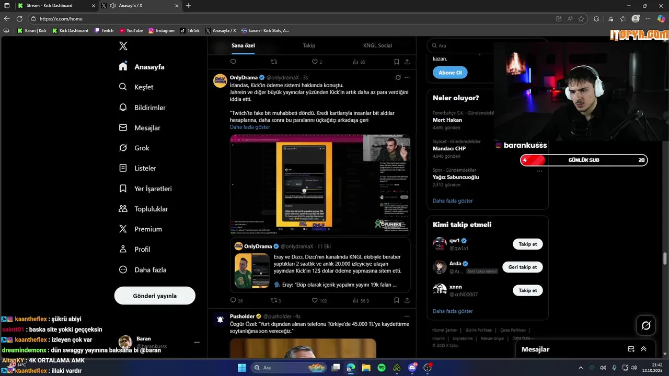
Task: Open Yer İşaretleri in sidebar
Action: (x=145, y=189)
